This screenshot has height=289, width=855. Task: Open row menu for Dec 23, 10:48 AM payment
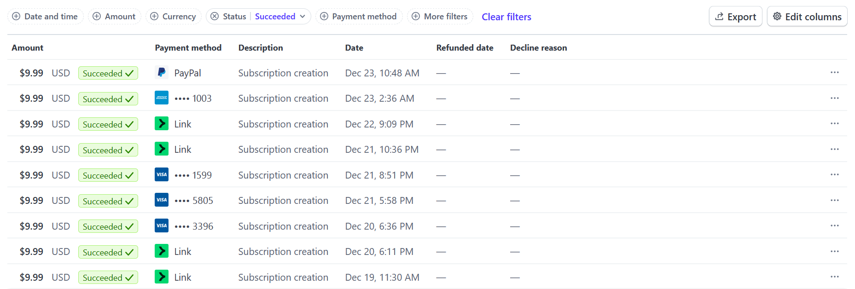pos(834,73)
